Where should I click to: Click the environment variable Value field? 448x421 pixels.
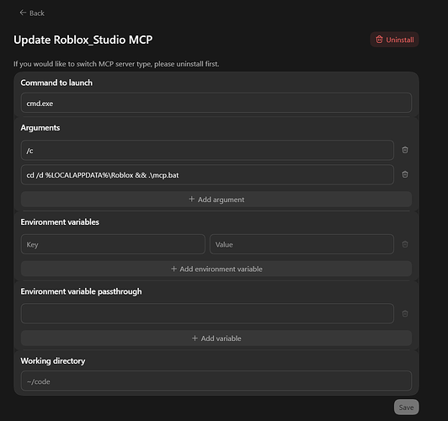pos(301,244)
